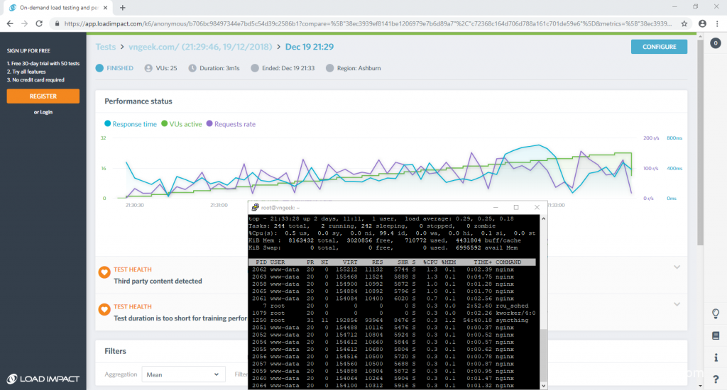Maximize the PuTTY terminal window
The width and height of the screenshot is (727, 390).
click(516, 208)
